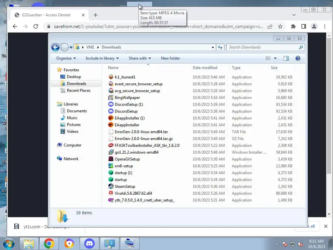This screenshot has width=333, height=250.
Task: Select Computer in the navigation pane
Action: click(73, 145)
